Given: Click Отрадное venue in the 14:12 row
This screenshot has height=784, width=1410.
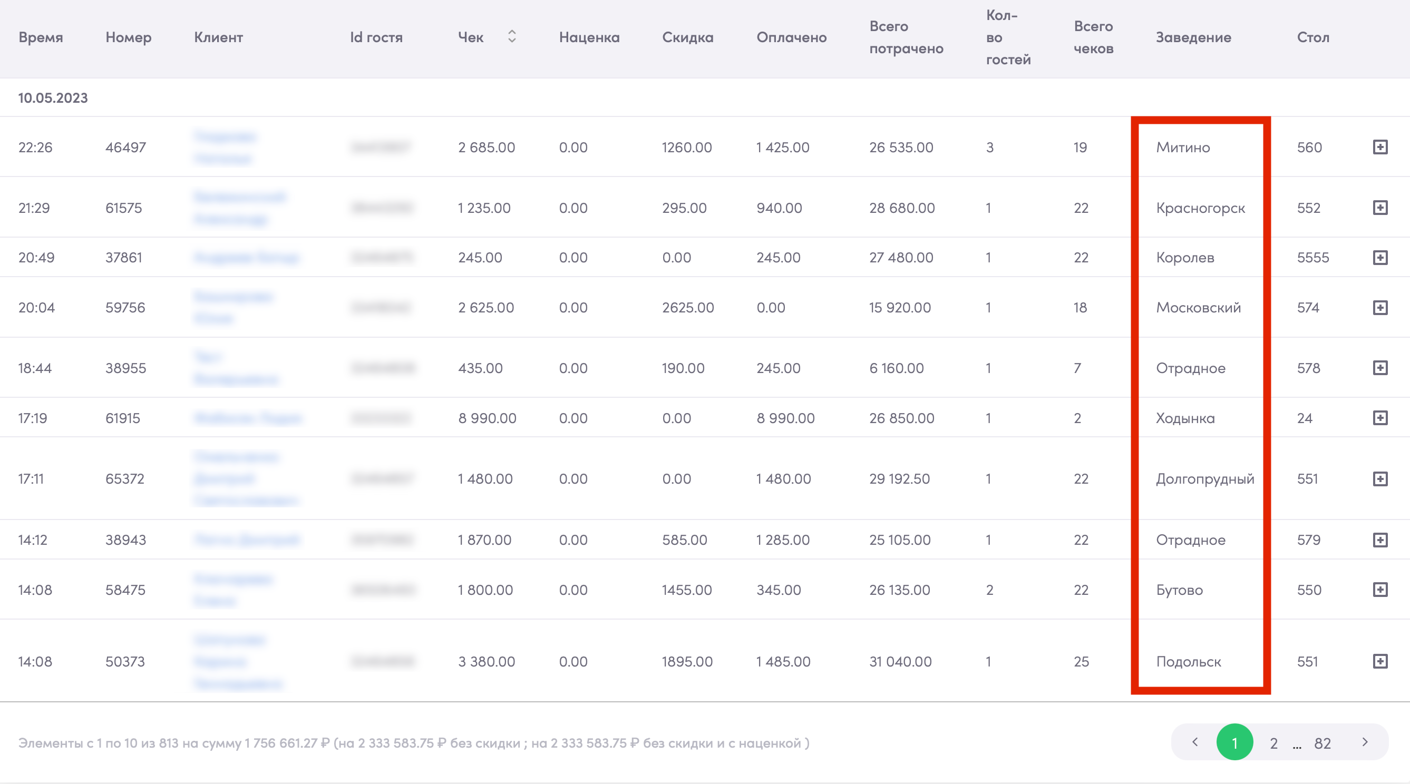Looking at the screenshot, I should (1191, 540).
